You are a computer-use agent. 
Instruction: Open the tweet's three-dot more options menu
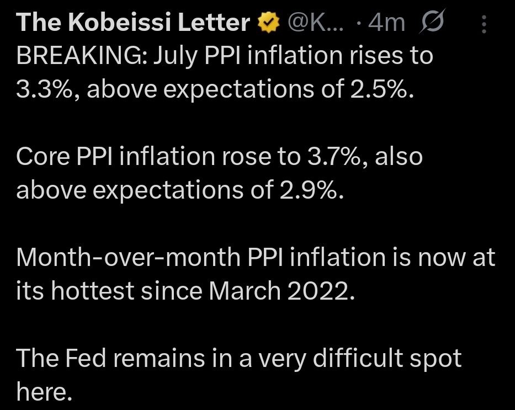(485, 24)
